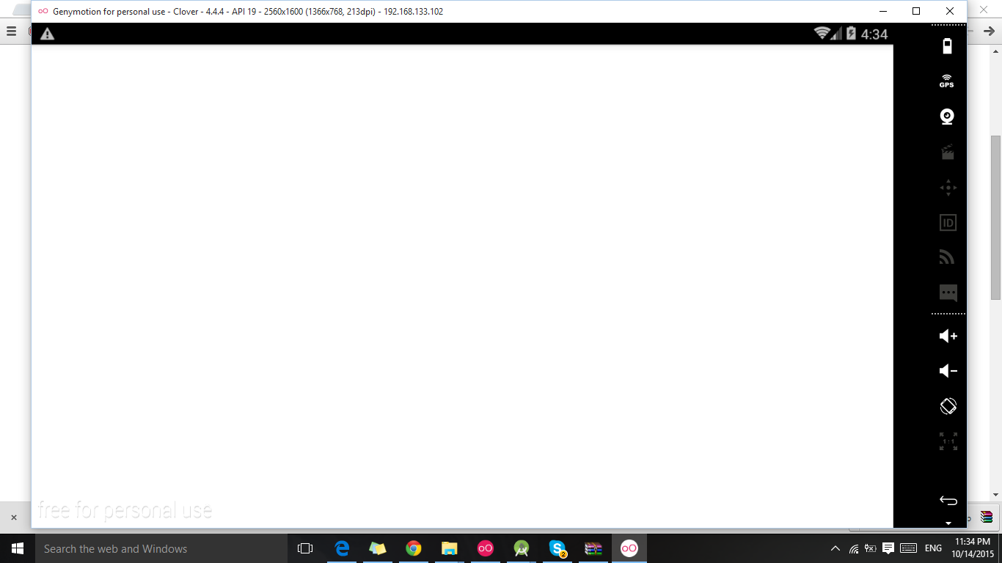Rotate the emulated device screen

coord(948,406)
